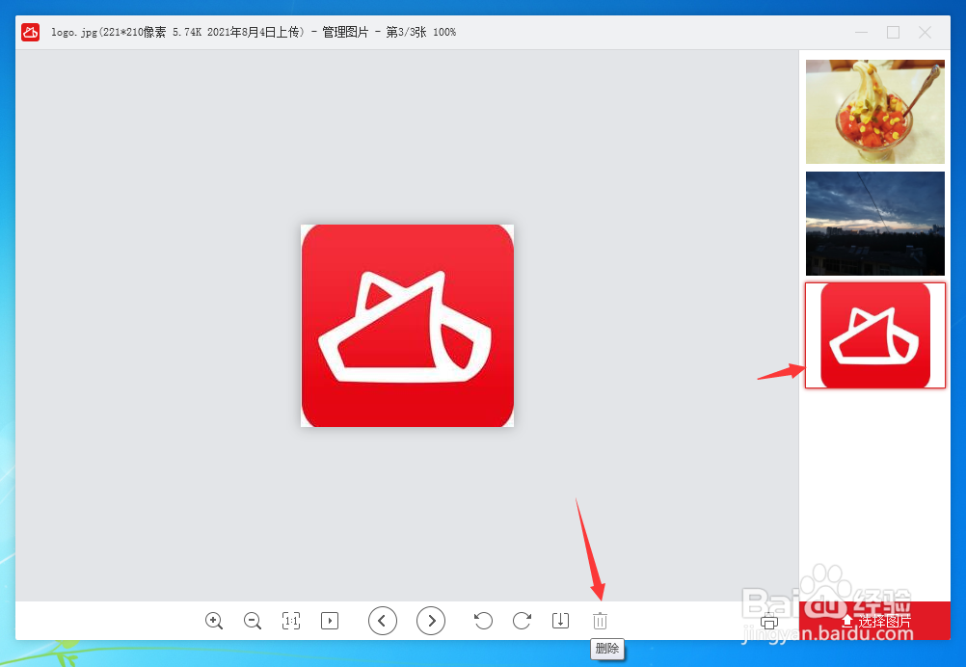Image resolution: width=966 pixels, height=667 pixels.
Task: Click the red app logo in title bar
Action: point(30,32)
